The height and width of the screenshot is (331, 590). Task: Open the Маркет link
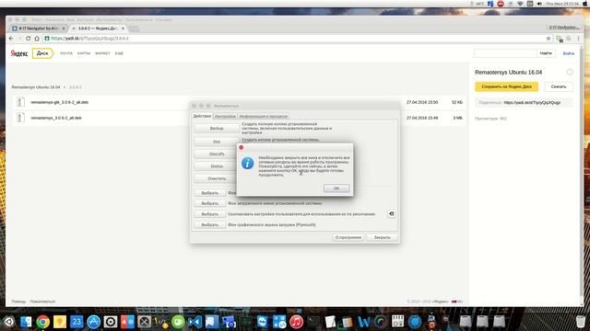pyautogui.click(x=102, y=53)
